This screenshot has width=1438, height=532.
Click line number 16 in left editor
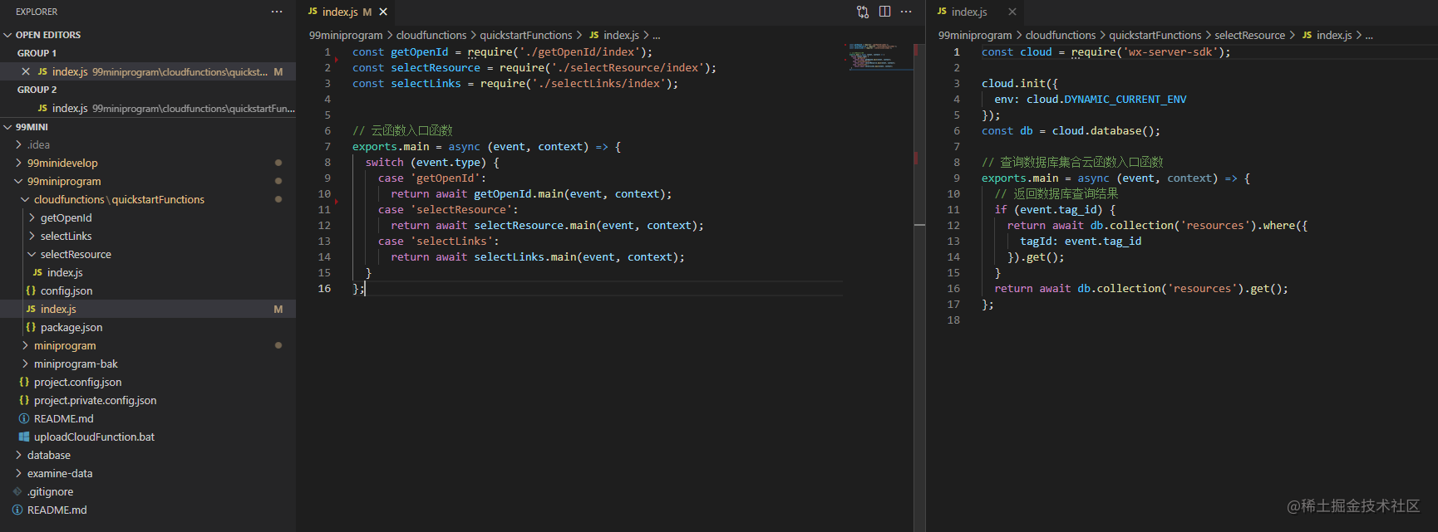[324, 289]
